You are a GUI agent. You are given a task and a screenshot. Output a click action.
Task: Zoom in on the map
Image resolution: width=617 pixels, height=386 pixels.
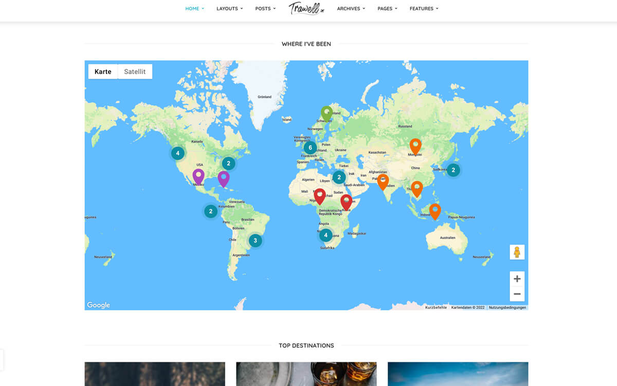[x=517, y=279]
